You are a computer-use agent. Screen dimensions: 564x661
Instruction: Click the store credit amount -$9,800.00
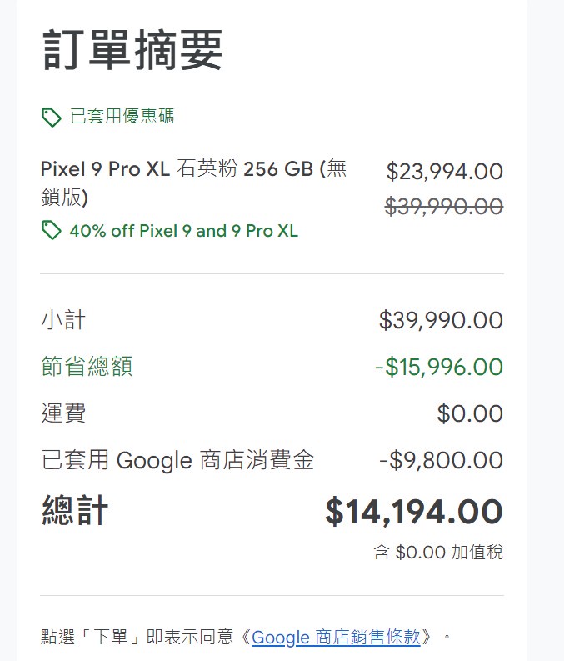[x=441, y=460]
